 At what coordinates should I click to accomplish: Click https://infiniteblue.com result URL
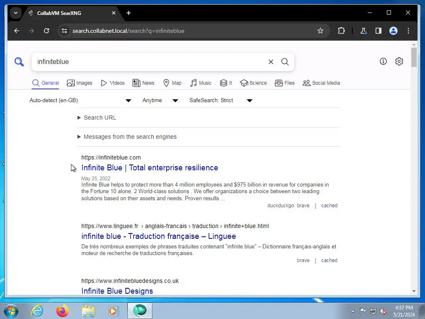click(111, 157)
